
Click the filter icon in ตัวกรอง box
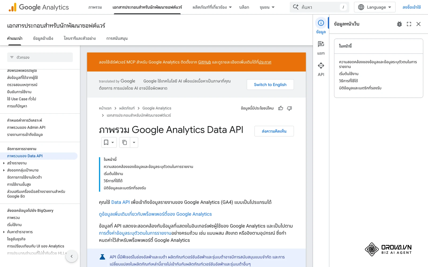tap(12, 57)
